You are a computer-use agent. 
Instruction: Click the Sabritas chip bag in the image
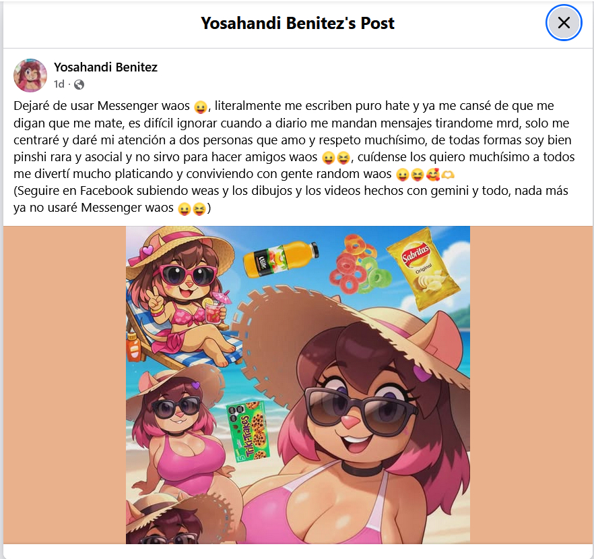[x=423, y=268]
